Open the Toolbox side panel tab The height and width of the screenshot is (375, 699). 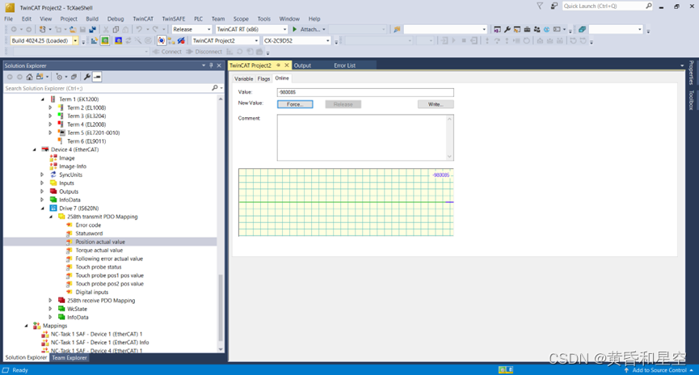pos(692,100)
